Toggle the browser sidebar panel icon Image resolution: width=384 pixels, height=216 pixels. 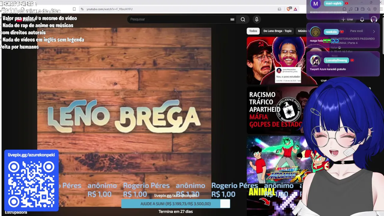click(356, 9)
